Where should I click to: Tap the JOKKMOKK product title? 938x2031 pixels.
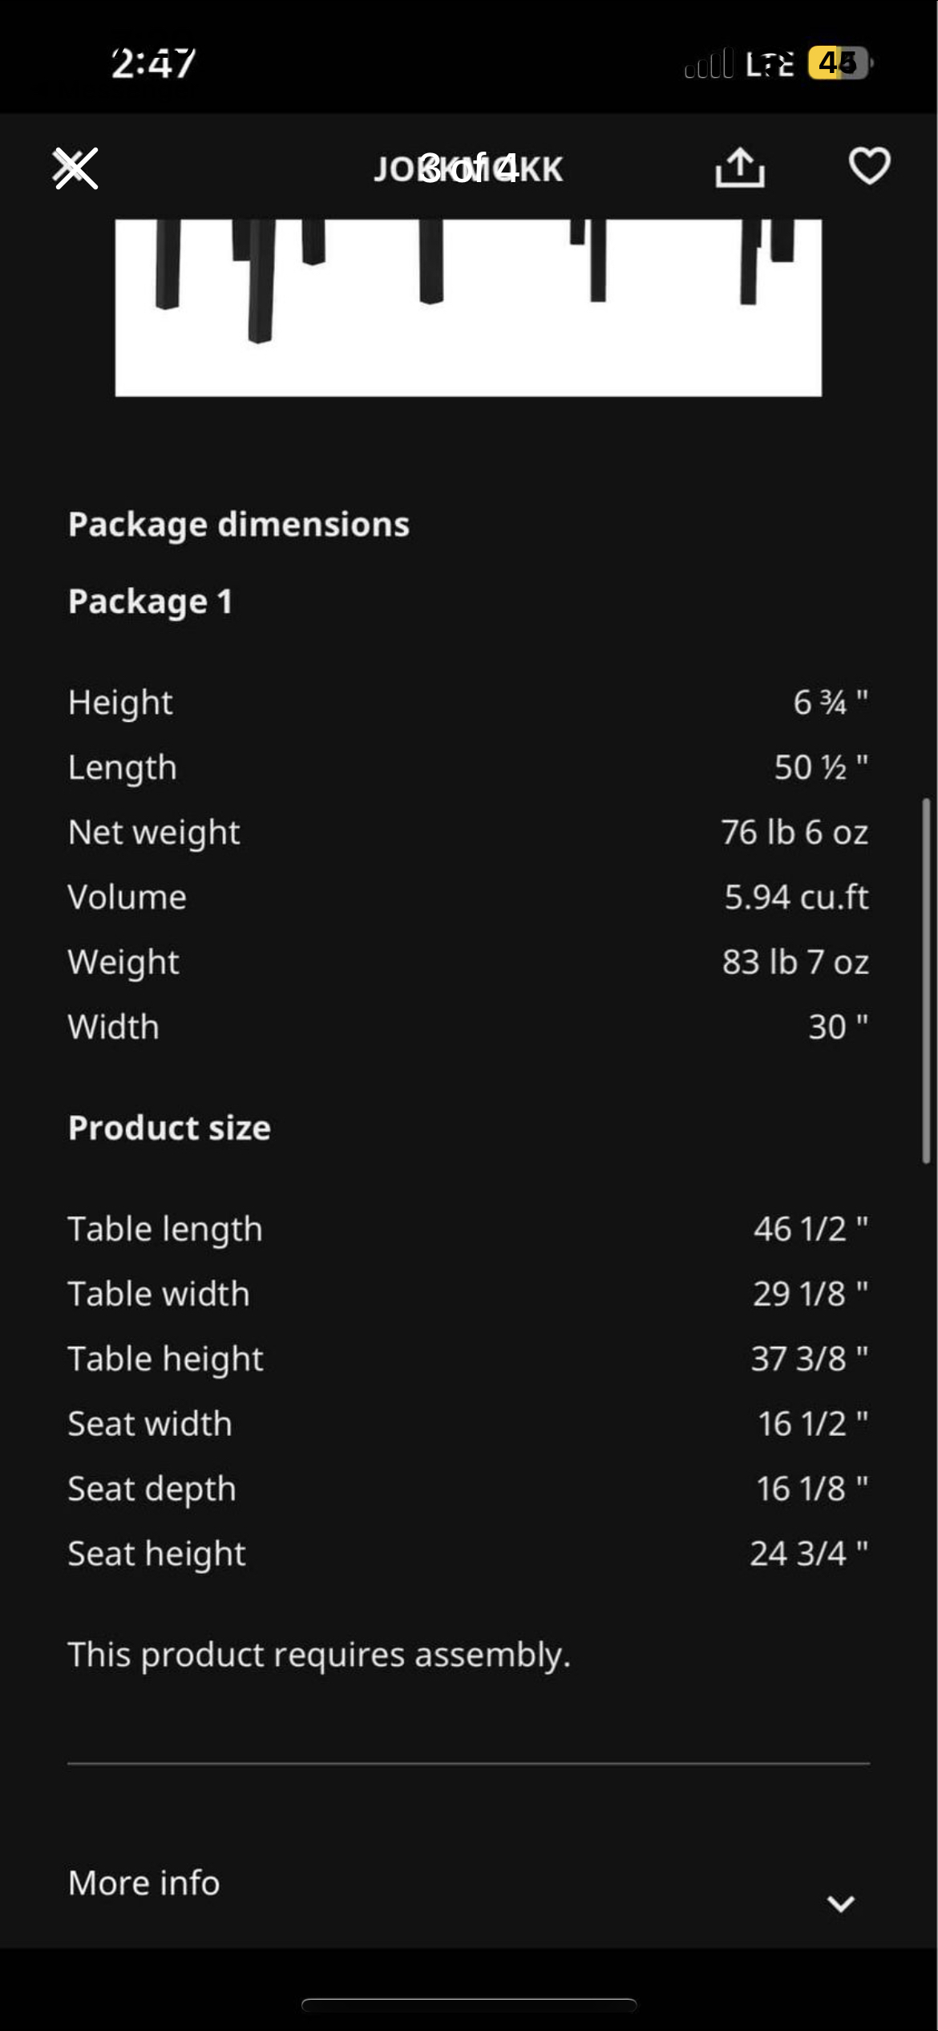[468, 169]
